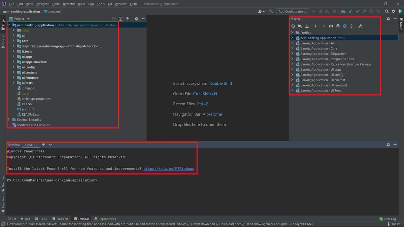
Task: Expand the core folder in Project view
Action: pos(13,41)
